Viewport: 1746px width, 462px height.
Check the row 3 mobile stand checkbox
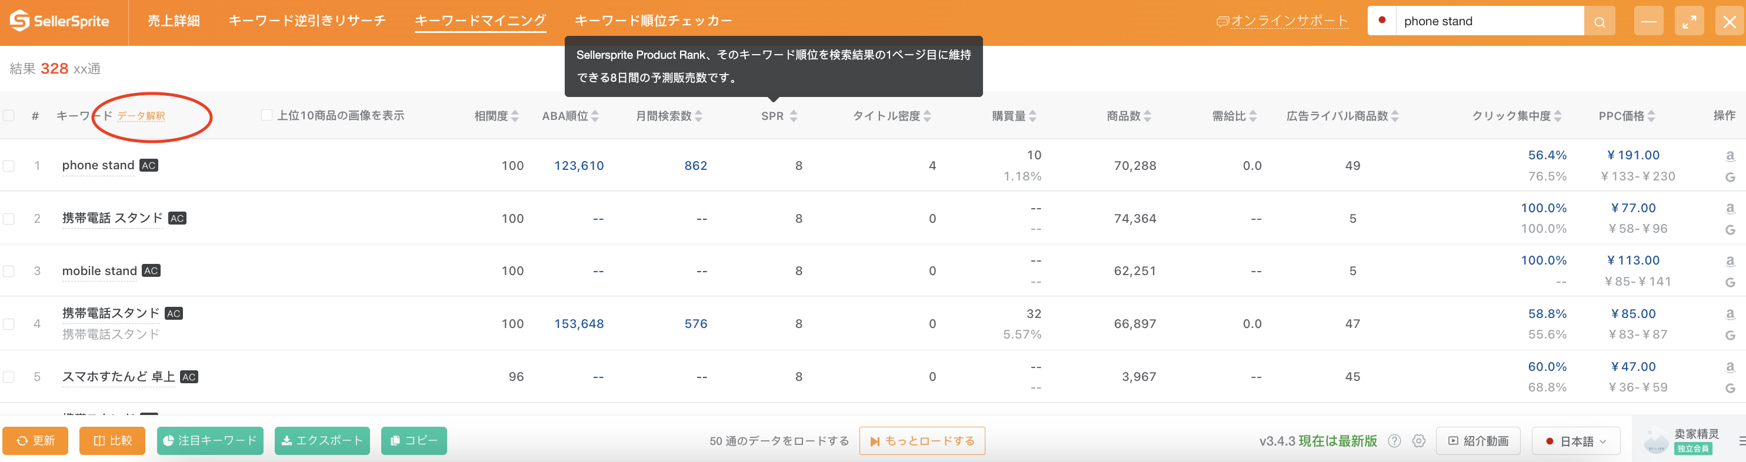coord(9,271)
